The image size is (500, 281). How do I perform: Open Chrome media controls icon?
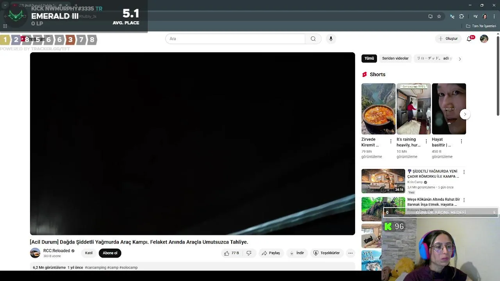coord(475,16)
